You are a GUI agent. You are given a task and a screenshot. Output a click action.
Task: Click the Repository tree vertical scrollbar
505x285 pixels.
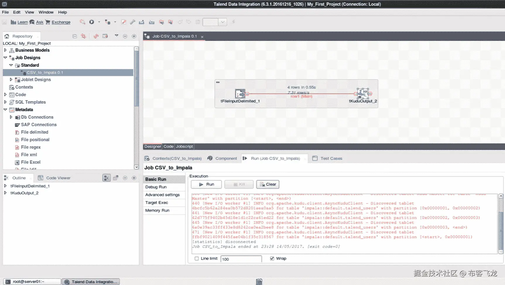136,108
